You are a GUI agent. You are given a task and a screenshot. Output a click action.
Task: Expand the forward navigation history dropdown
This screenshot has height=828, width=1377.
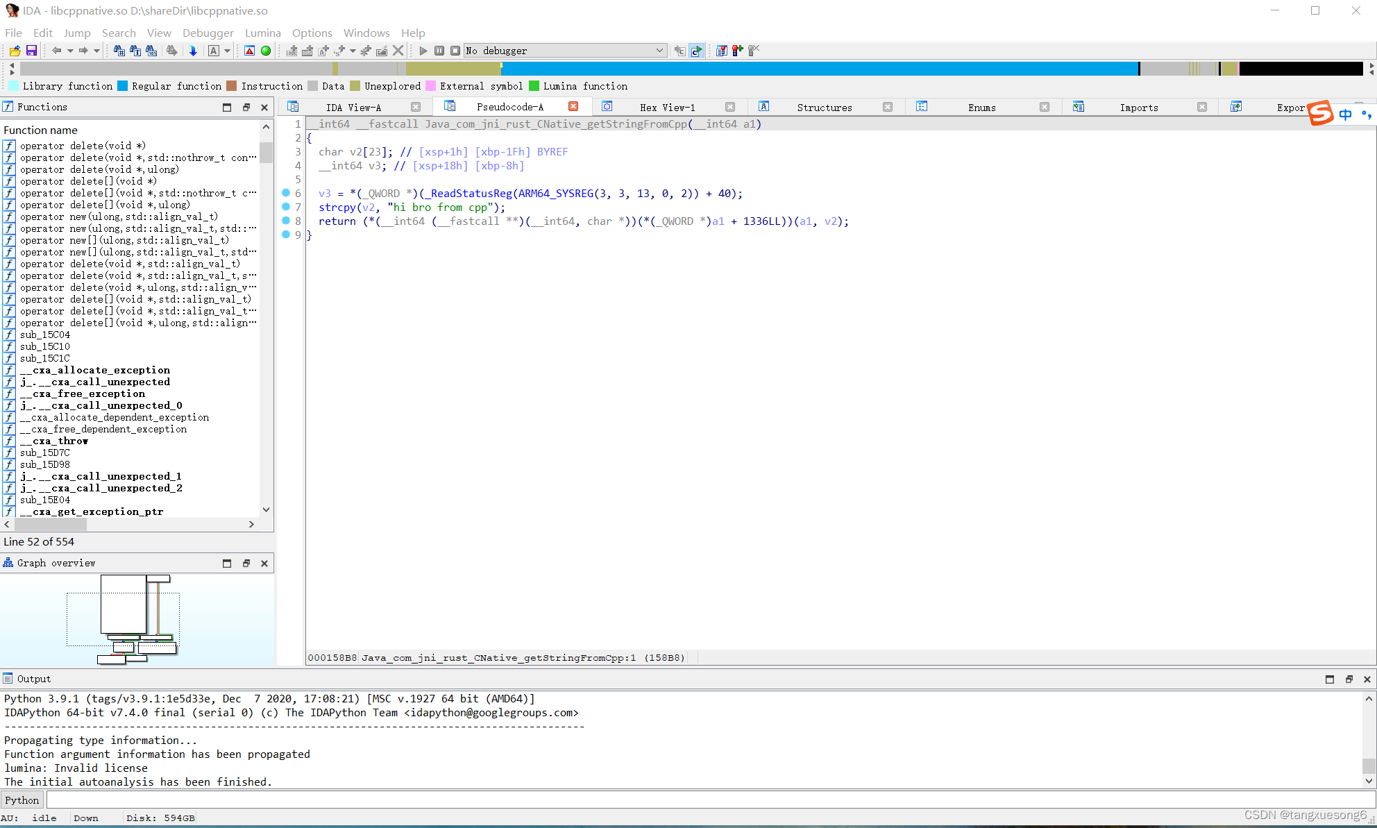[96, 51]
